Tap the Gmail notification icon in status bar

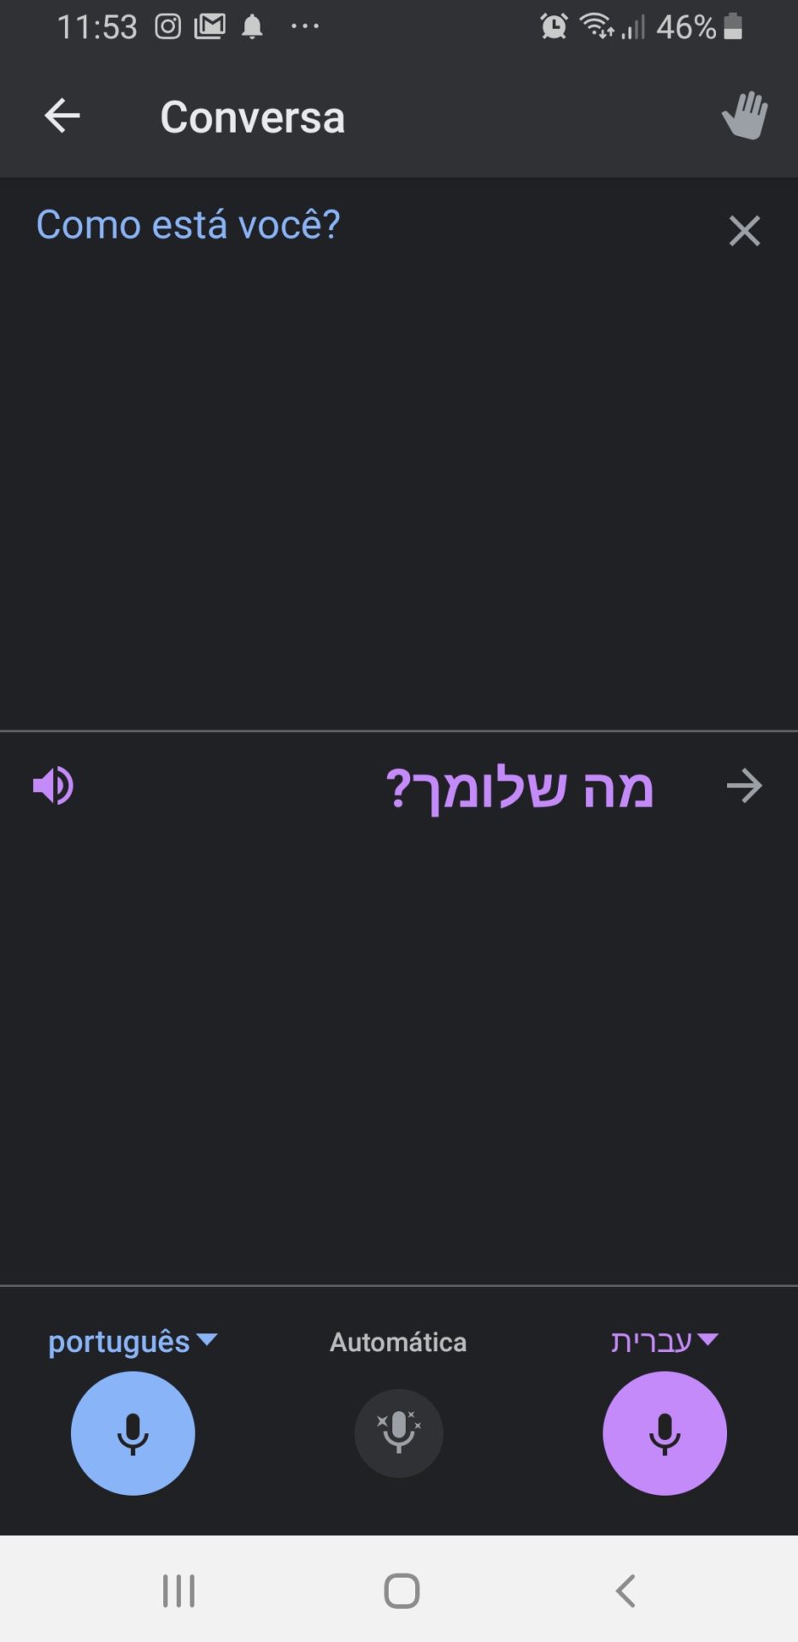[209, 27]
